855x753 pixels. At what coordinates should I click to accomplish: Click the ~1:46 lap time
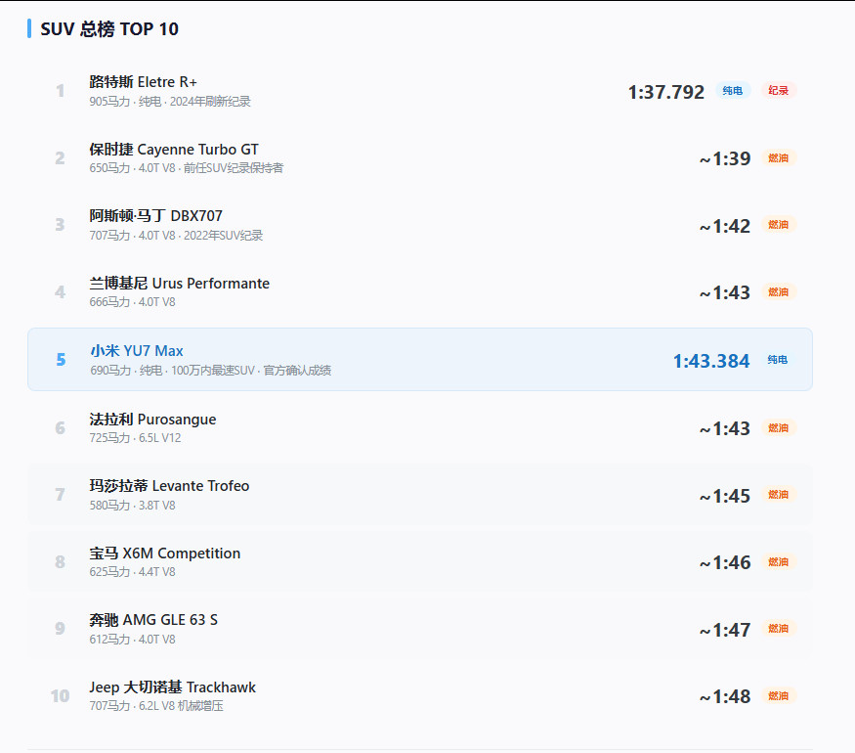pos(725,563)
